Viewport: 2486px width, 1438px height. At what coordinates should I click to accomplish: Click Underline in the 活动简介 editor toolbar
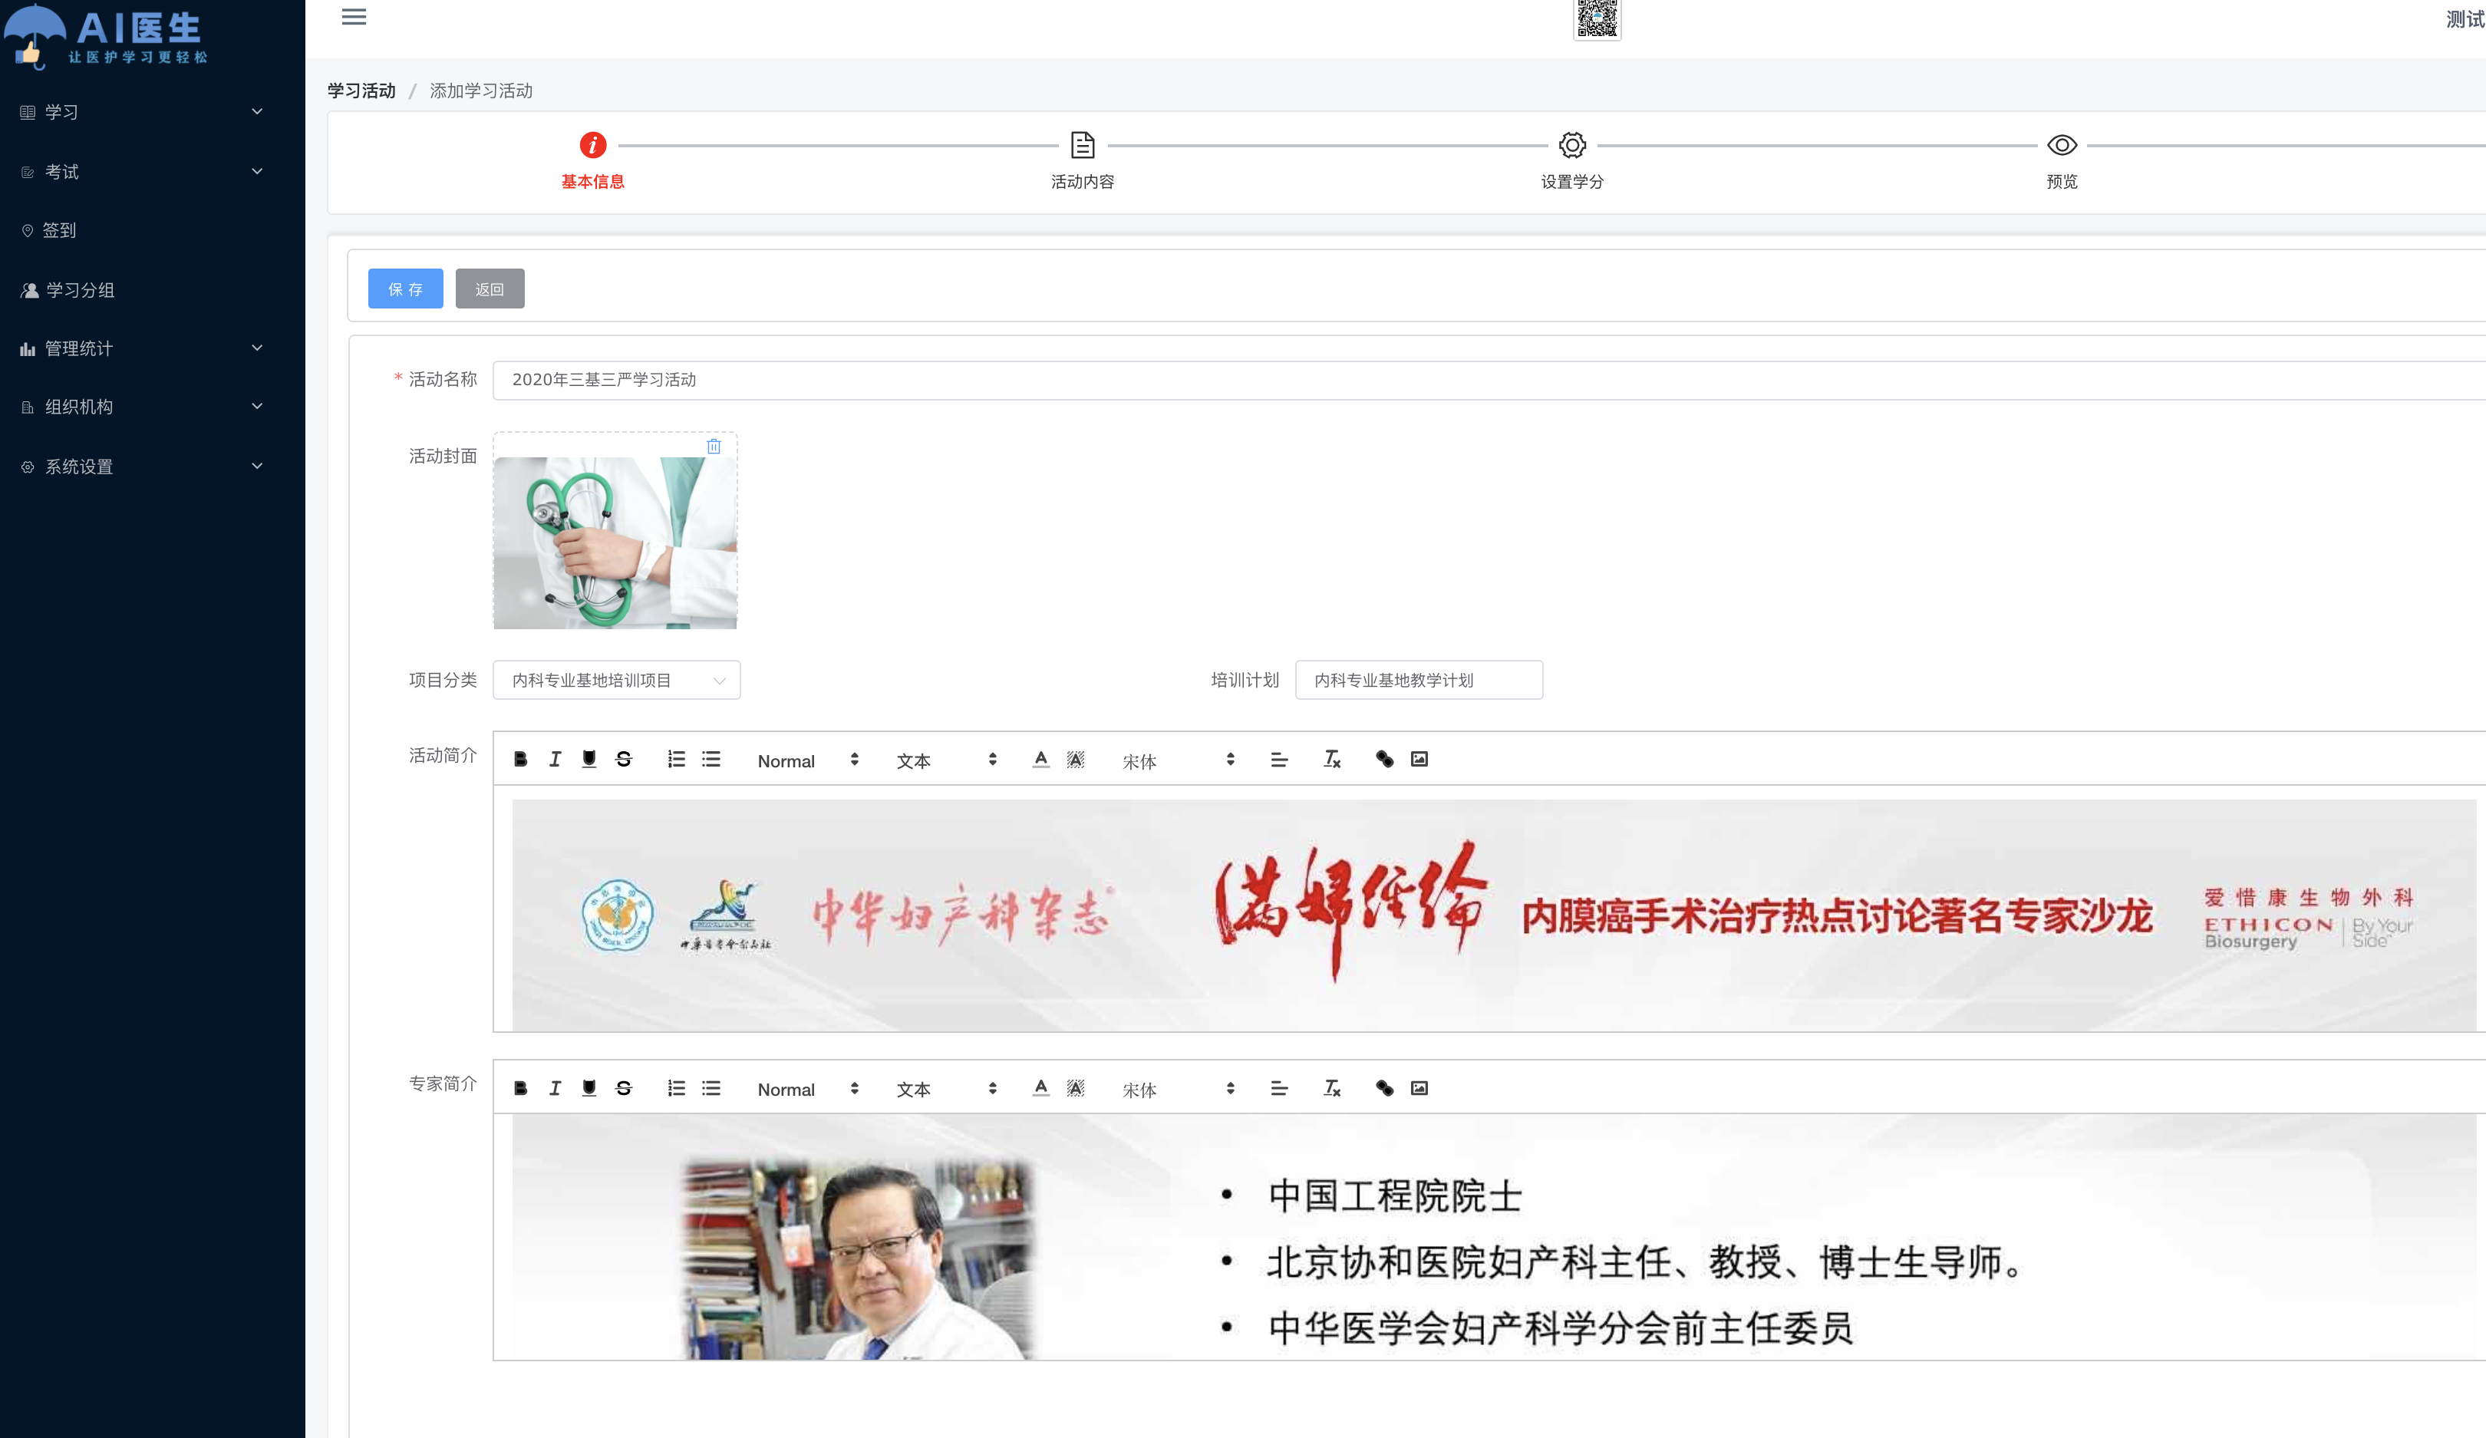(x=589, y=760)
